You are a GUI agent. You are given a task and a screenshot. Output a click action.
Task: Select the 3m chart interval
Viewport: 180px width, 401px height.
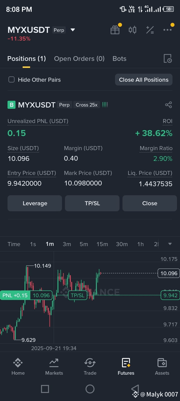pyautogui.click(x=67, y=244)
